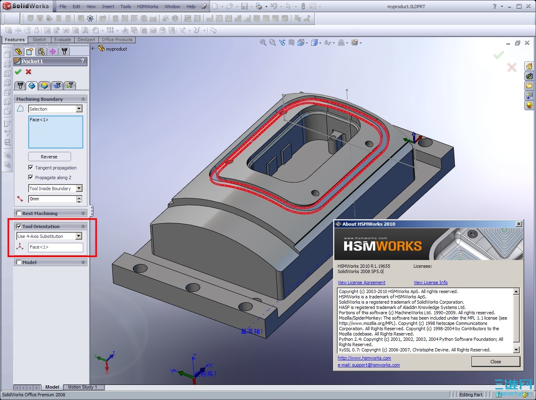Cancel Pocket1 with the red X

29,72
